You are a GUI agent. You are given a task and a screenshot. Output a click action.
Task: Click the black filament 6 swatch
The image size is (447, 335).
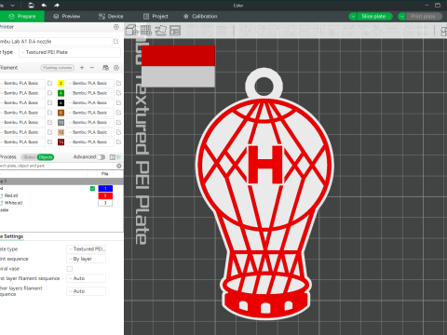click(x=61, y=102)
